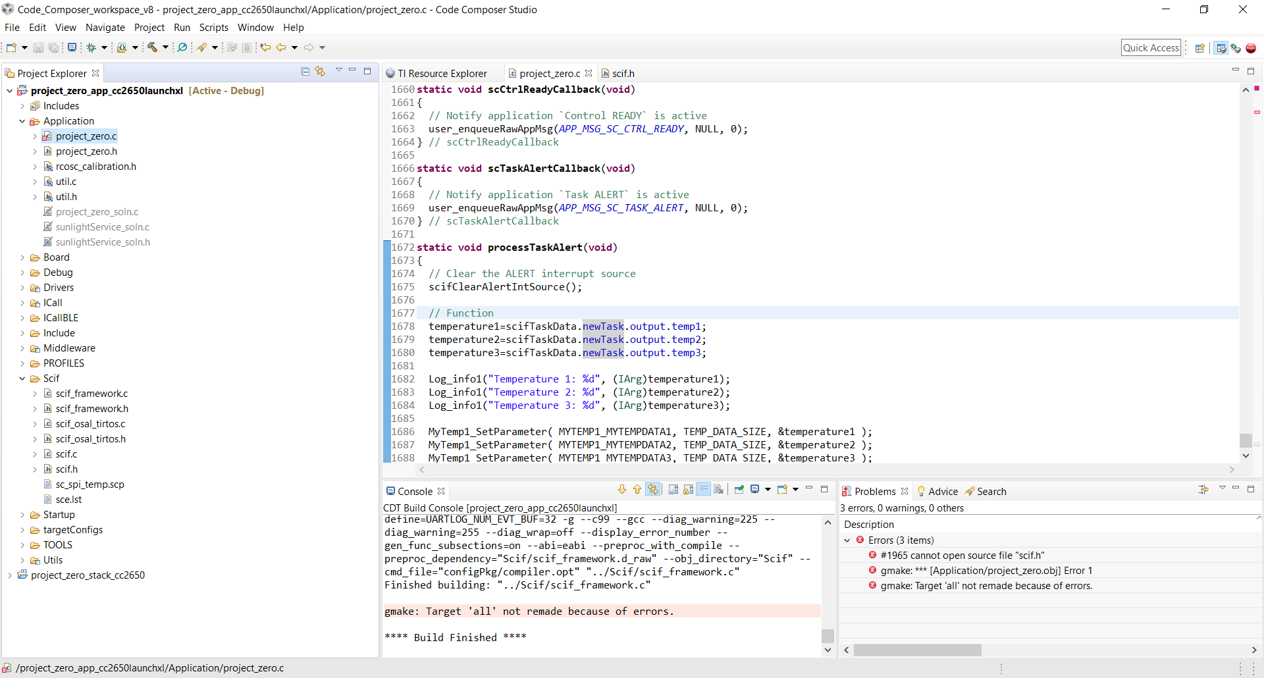Go to last edit location arrow icon
The image size is (1264, 678).
coord(265,47)
